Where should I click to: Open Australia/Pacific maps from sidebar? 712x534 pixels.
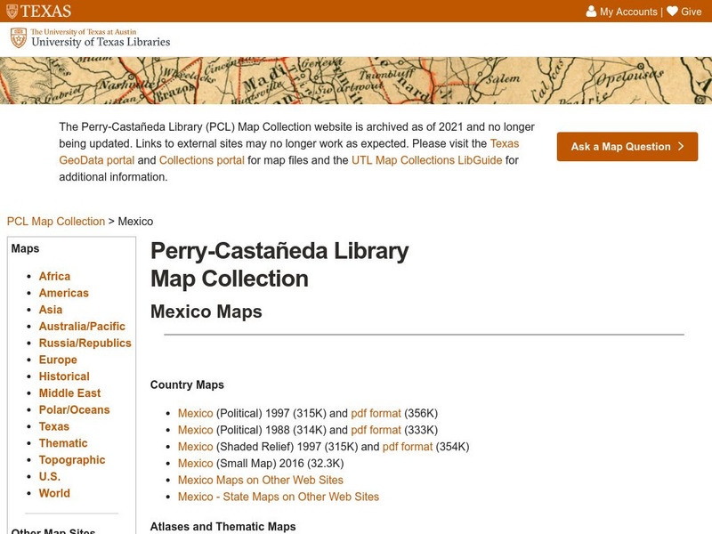[82, 327]
